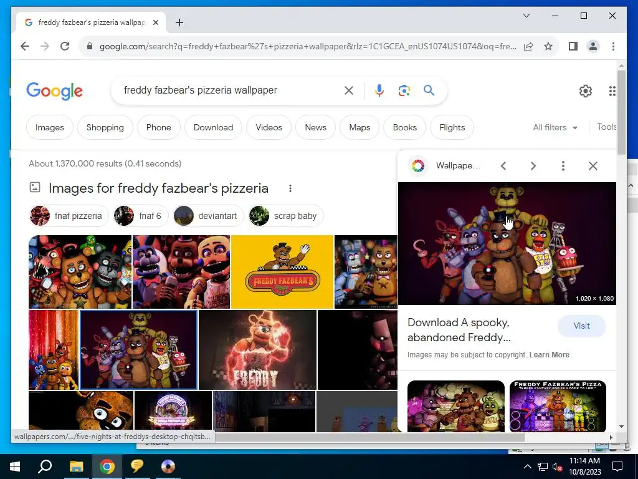Show next image in preview panel
Screen dimensions: 638x479
[x=533, y=166]
